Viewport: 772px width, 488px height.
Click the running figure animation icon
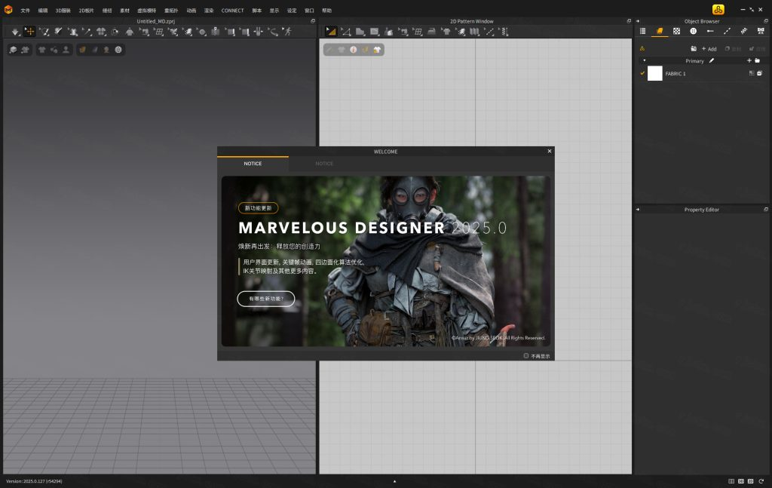tap(287, 32)
